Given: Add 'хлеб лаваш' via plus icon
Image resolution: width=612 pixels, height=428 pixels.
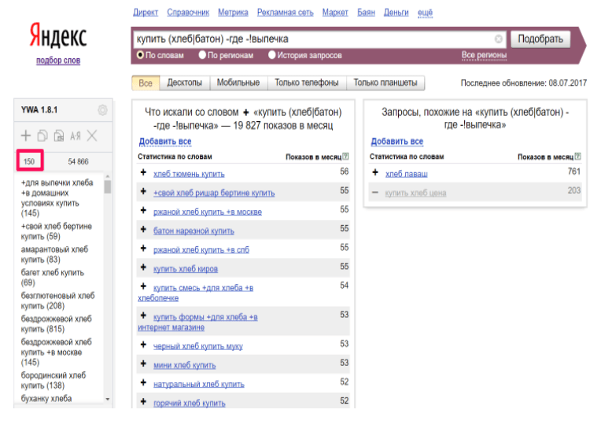Looking at the screenshot, I should click(375, 172).
